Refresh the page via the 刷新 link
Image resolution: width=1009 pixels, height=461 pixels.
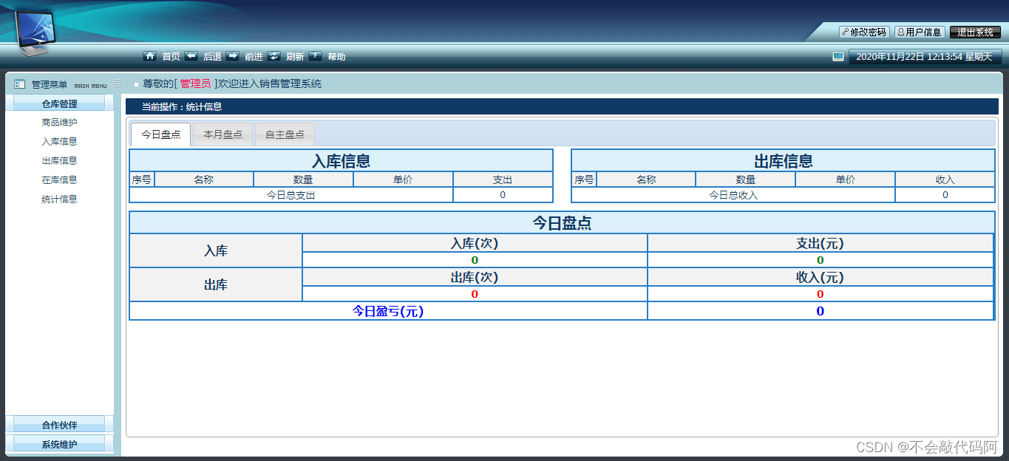[x=295, y=57]
